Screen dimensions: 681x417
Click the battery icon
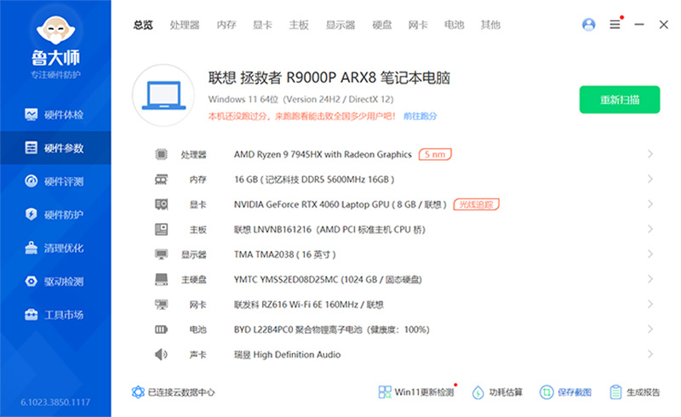click(x=162, y=329)
